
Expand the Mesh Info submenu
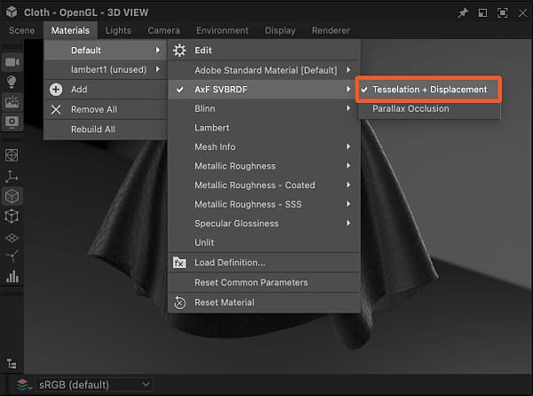tap(348, 147)
